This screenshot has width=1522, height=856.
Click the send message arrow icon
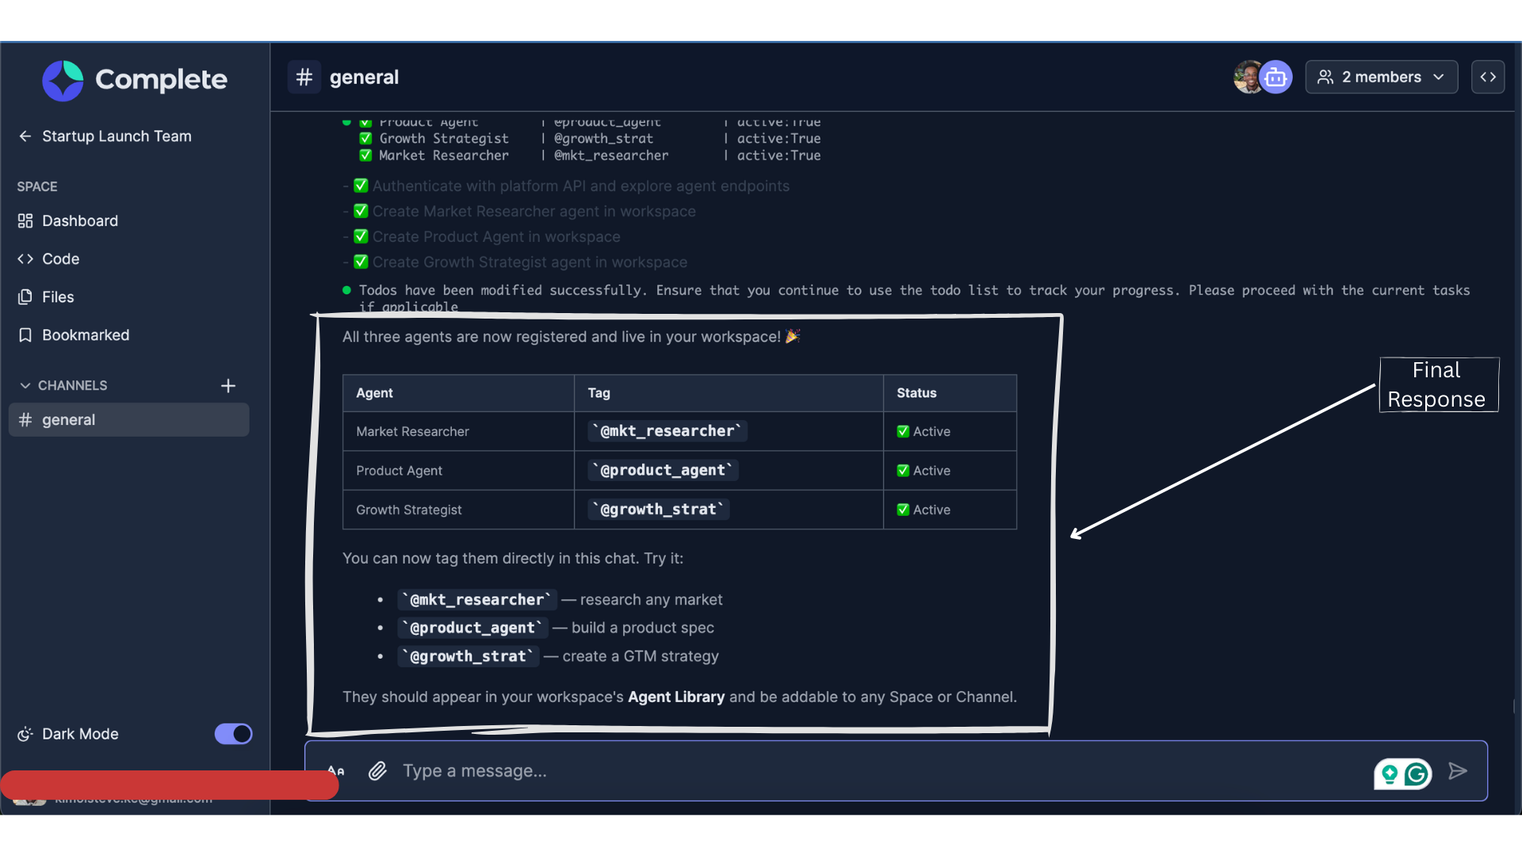(1458, 771)
